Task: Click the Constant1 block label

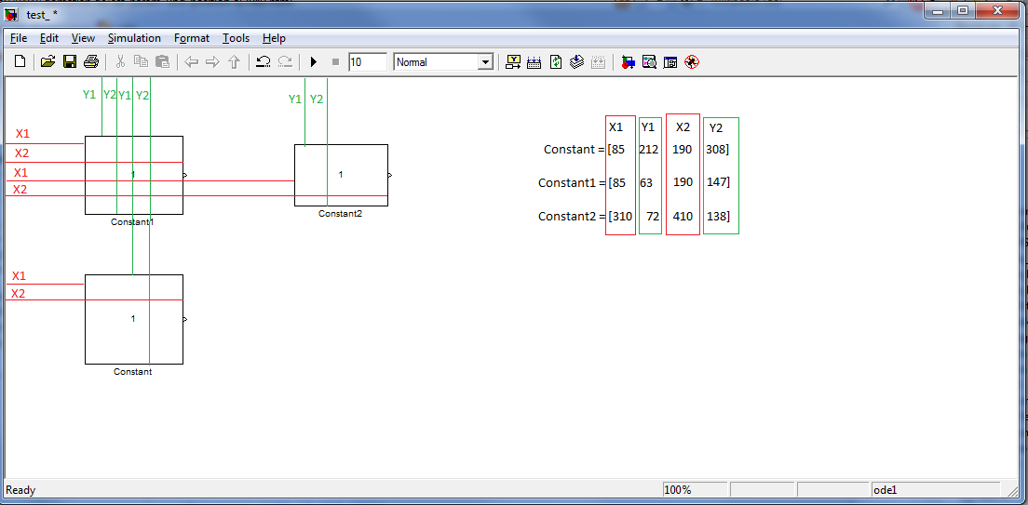Action: coord(132,222)
